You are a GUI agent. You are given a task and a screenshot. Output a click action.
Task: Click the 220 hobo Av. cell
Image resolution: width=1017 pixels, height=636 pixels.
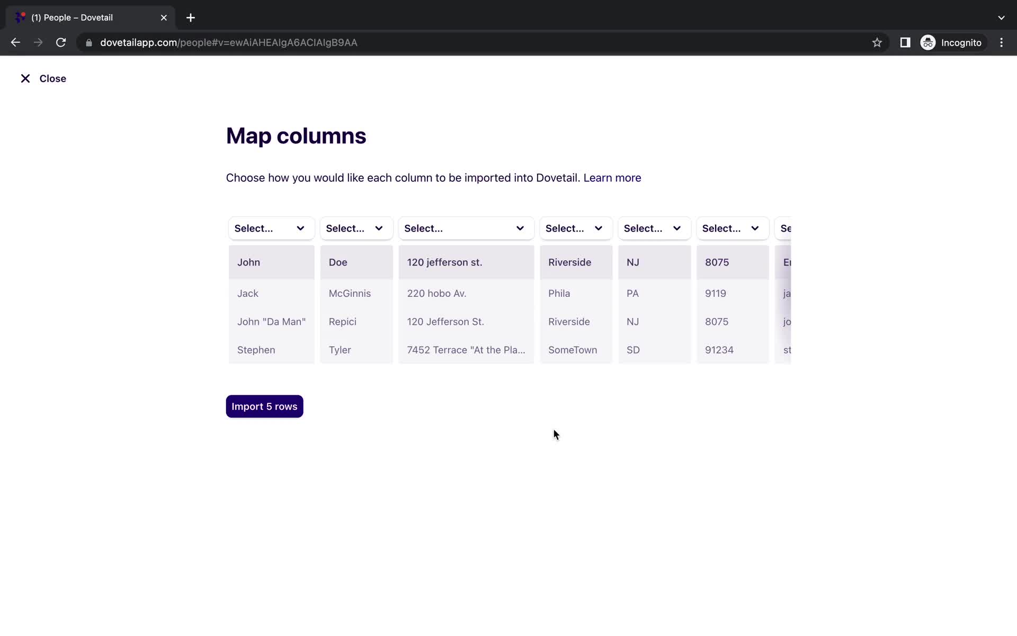pos(466,294)
